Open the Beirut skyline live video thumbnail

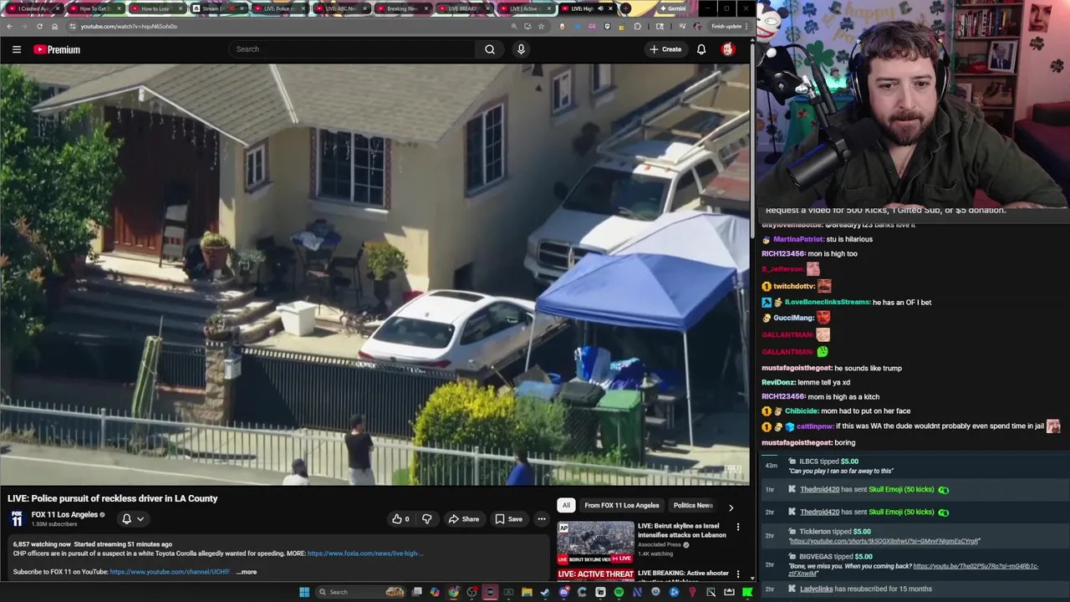596,542
